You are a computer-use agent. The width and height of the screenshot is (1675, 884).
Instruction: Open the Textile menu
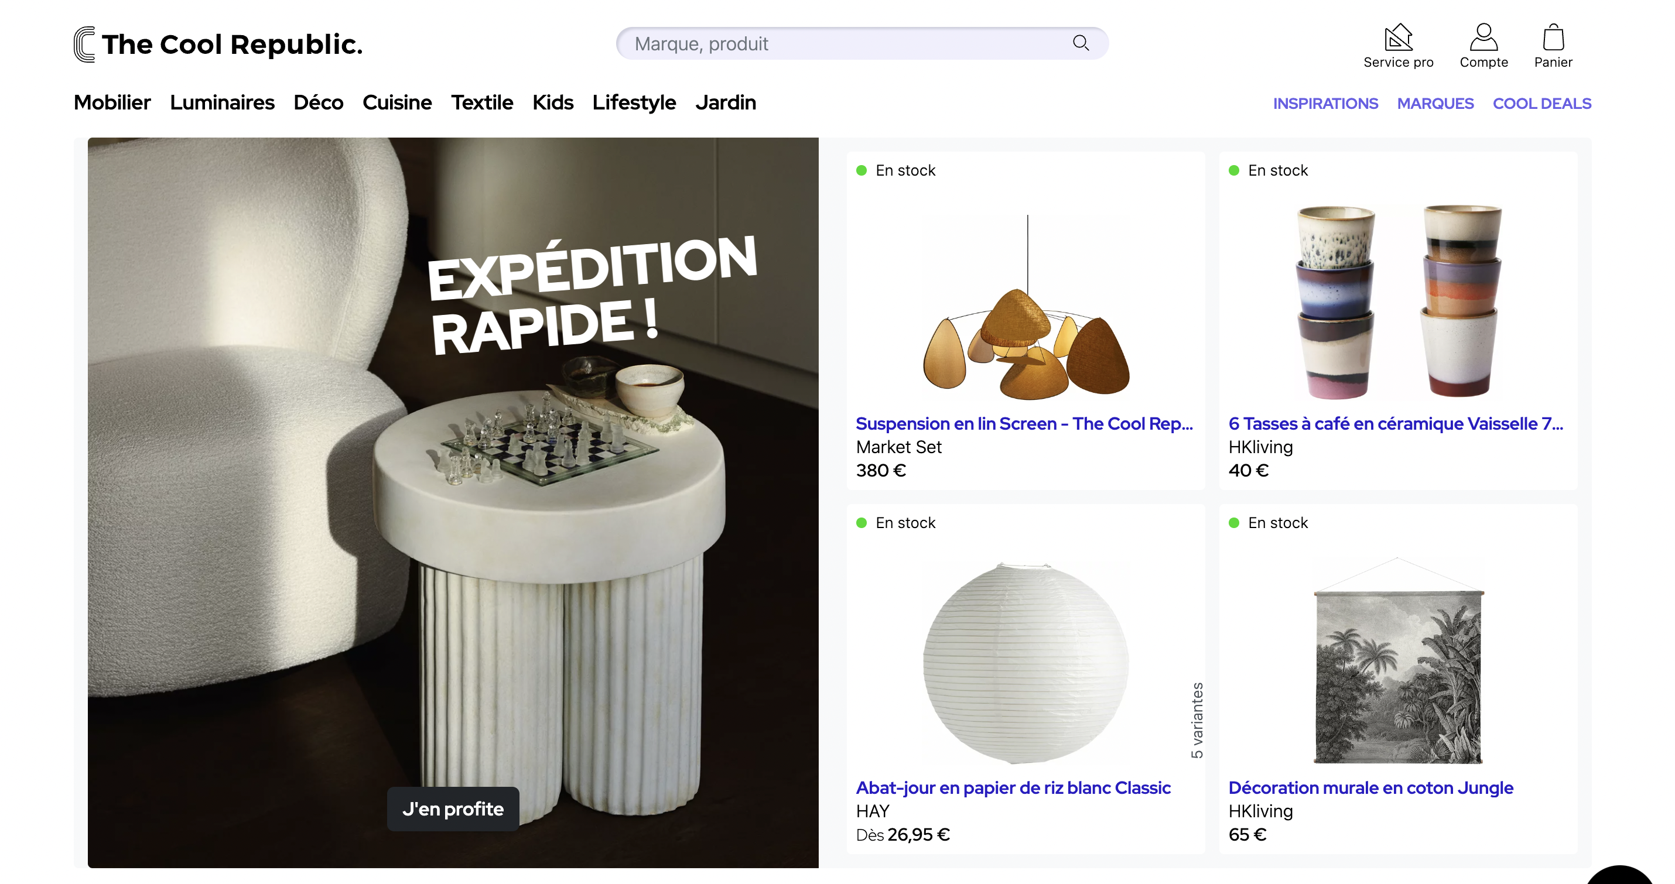point(482,102)
